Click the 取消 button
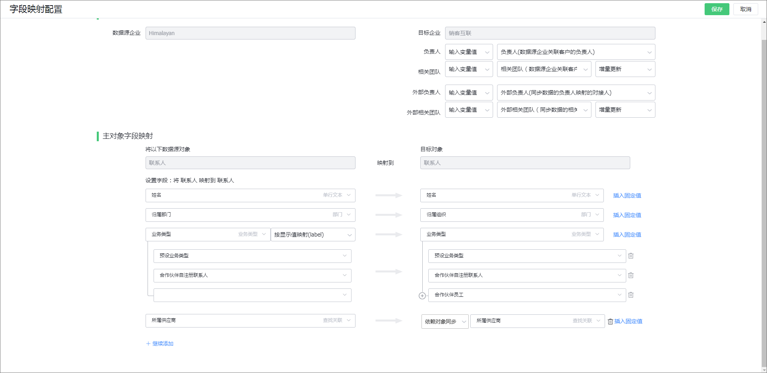This screenshot has width=767, height=373. (745, 9)
